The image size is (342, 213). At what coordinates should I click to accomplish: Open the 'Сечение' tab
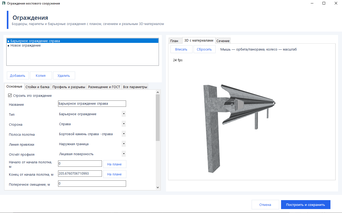point(223,41)
